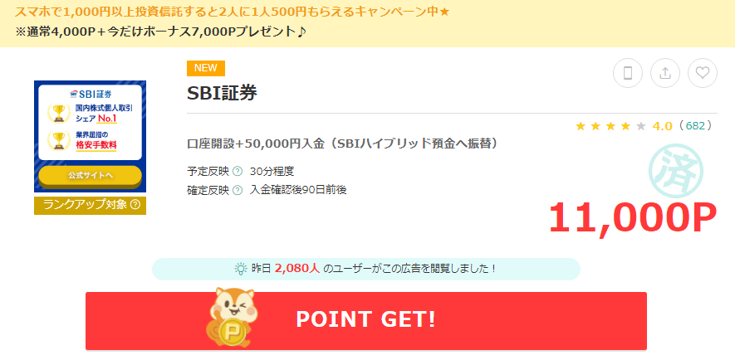
Task: Click the NEW orange badge
Action: 206,68
